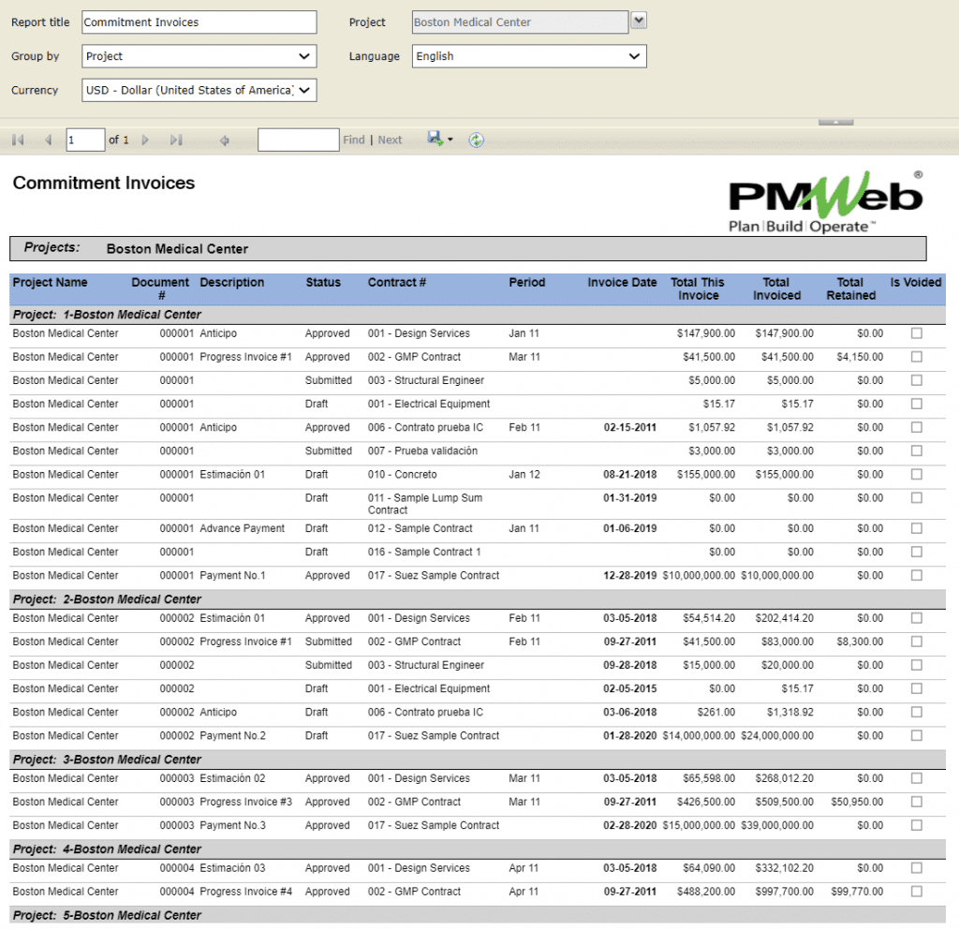The width and height of the screenshot is (959, 930).
Task: Toggle Is Voided for 001 - Design Services Anticipo row
Action: point(916,333)
